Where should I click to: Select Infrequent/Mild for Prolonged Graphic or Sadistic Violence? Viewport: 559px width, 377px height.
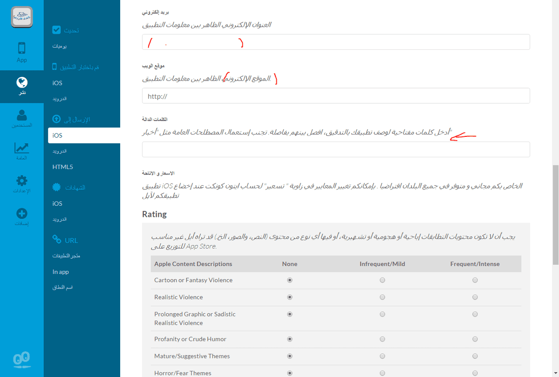(x=382, y=314)
